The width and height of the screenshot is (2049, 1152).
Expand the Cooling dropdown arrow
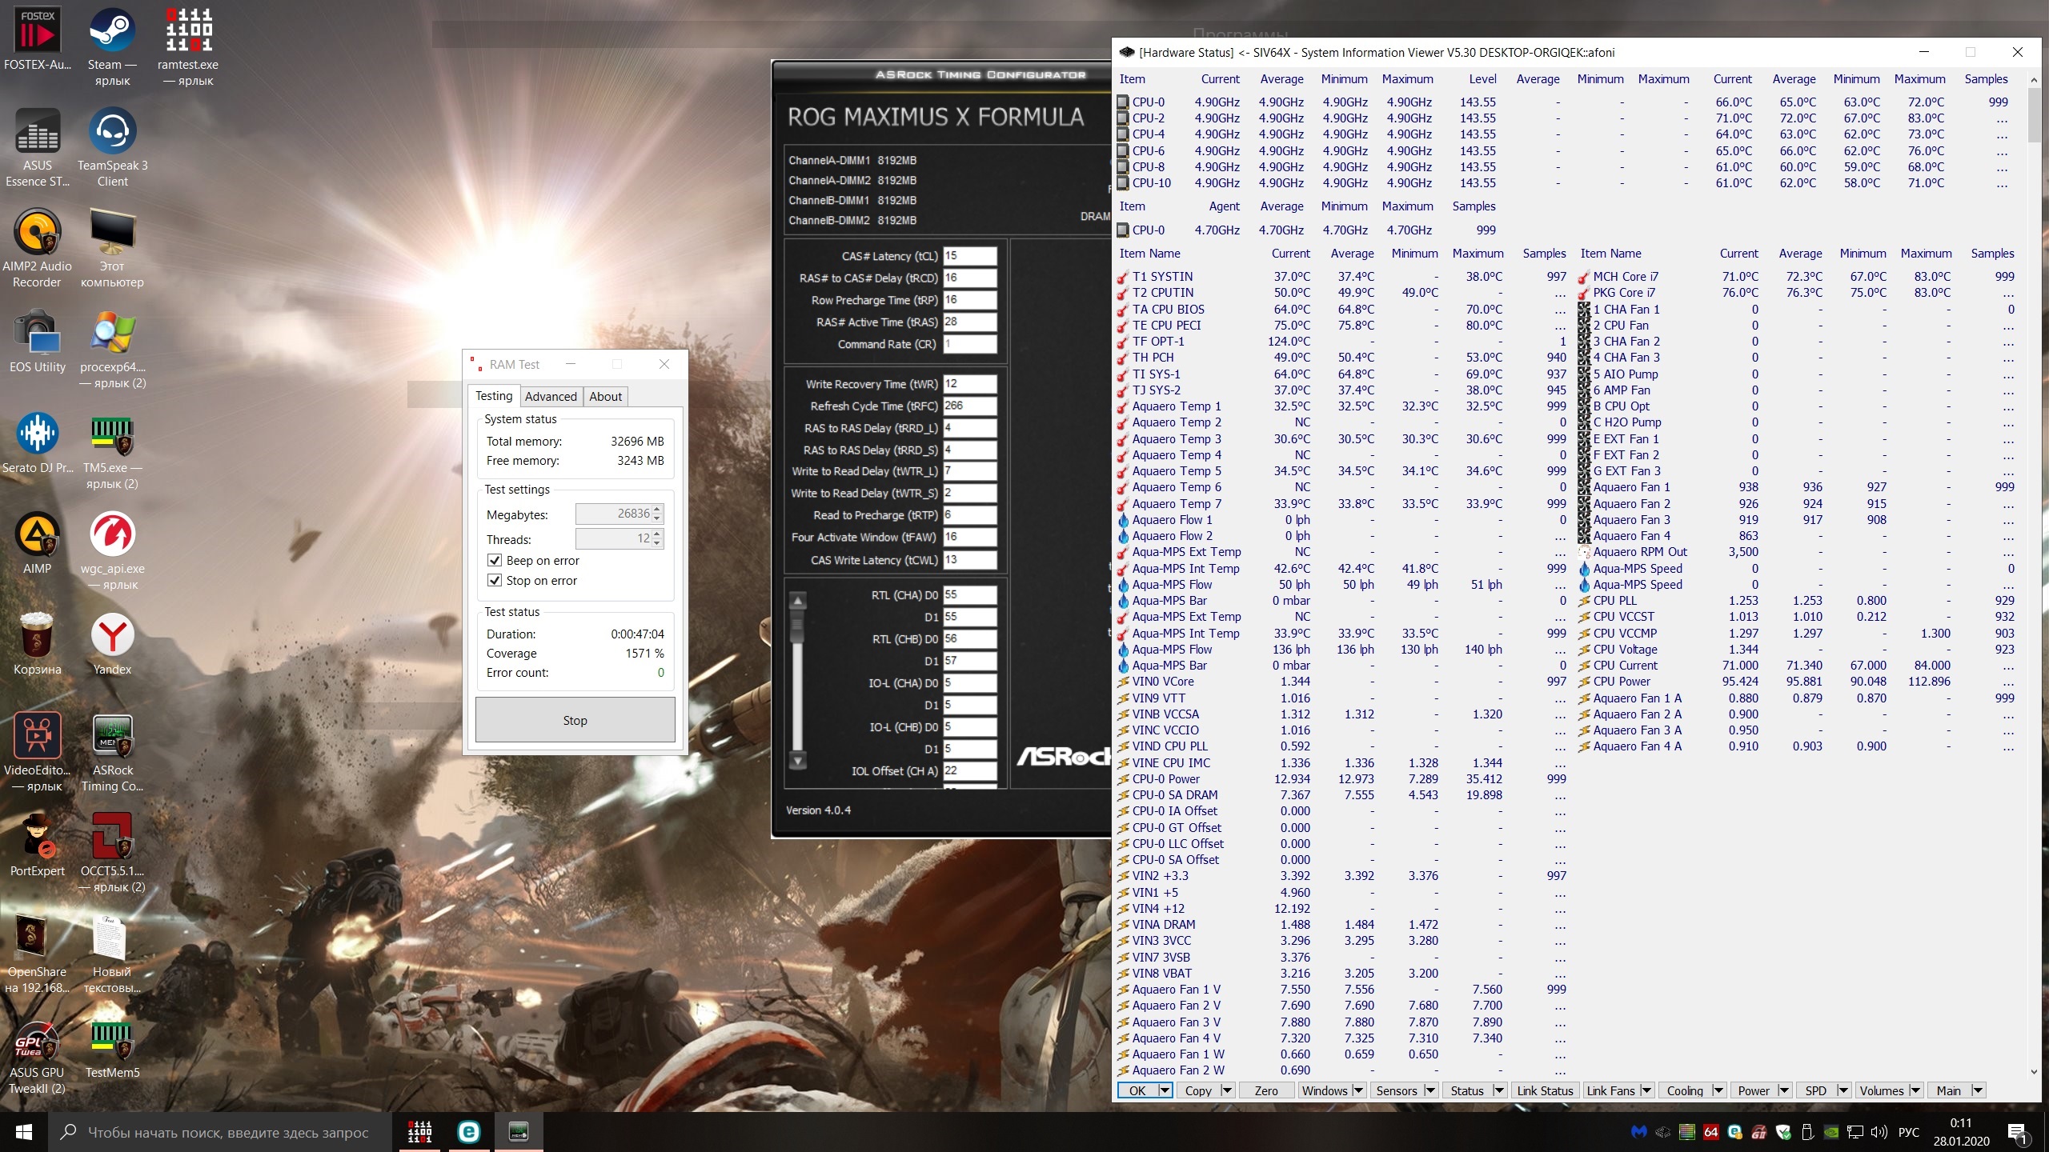click(1718, 1090)
